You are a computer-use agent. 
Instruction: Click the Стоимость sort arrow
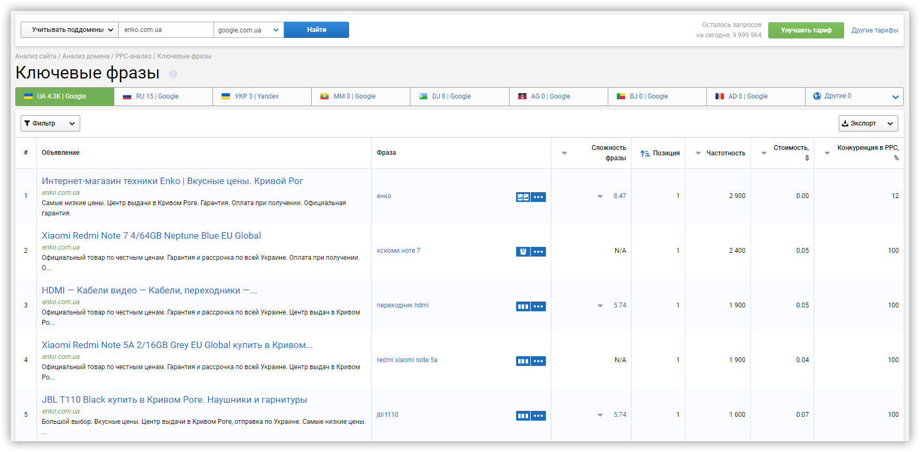click(764, 153)
